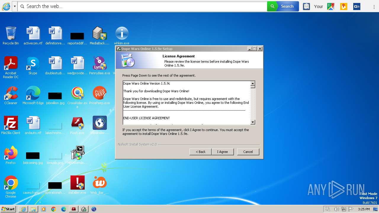Open the Google Maps toolbar icon

tap(331, 6)
